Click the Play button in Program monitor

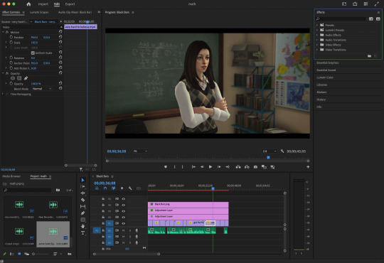click(210, 167)
